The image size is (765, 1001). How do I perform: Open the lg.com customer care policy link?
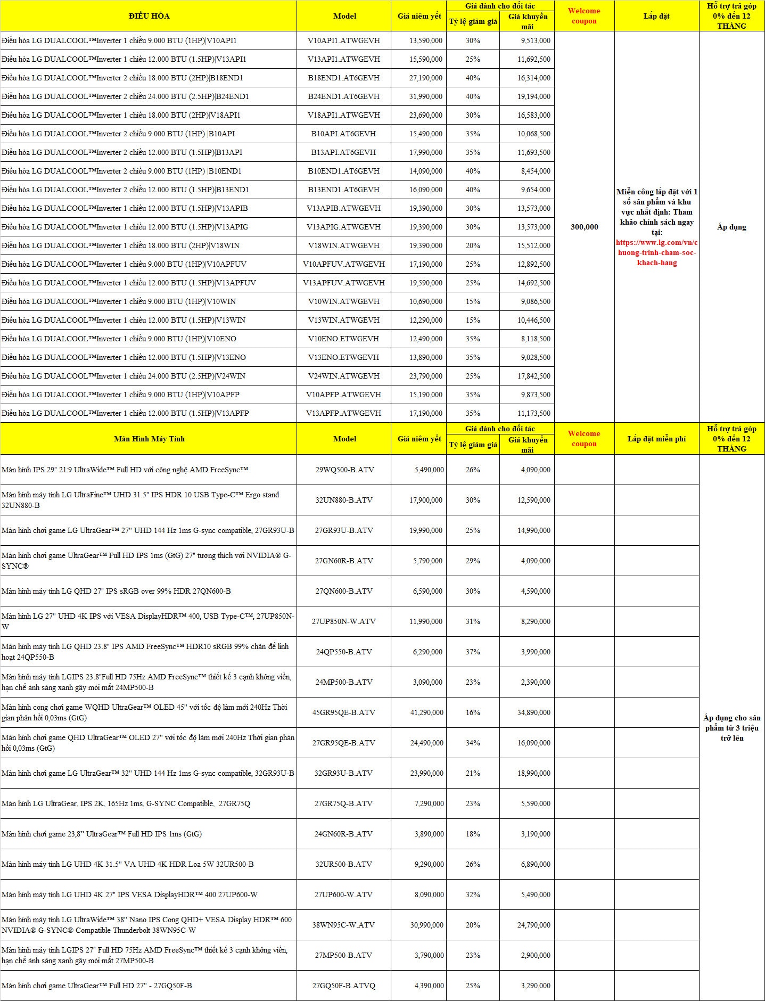click(657, 252)
